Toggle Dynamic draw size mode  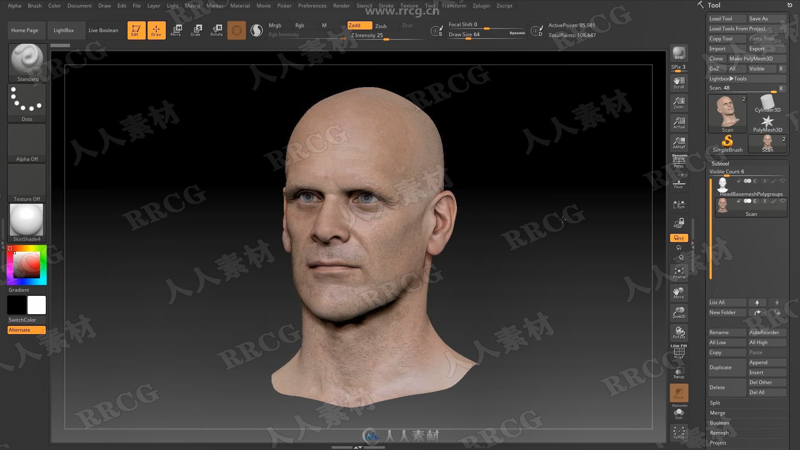click(517, 34)
